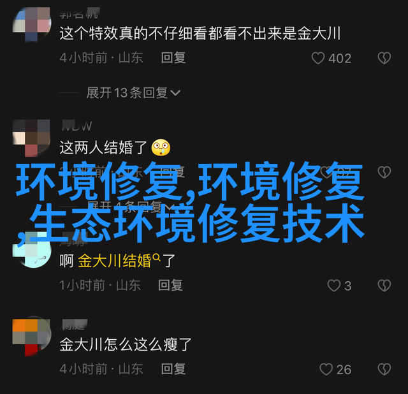Reply to the 1小时前 山东 comment

click(170, 285)
